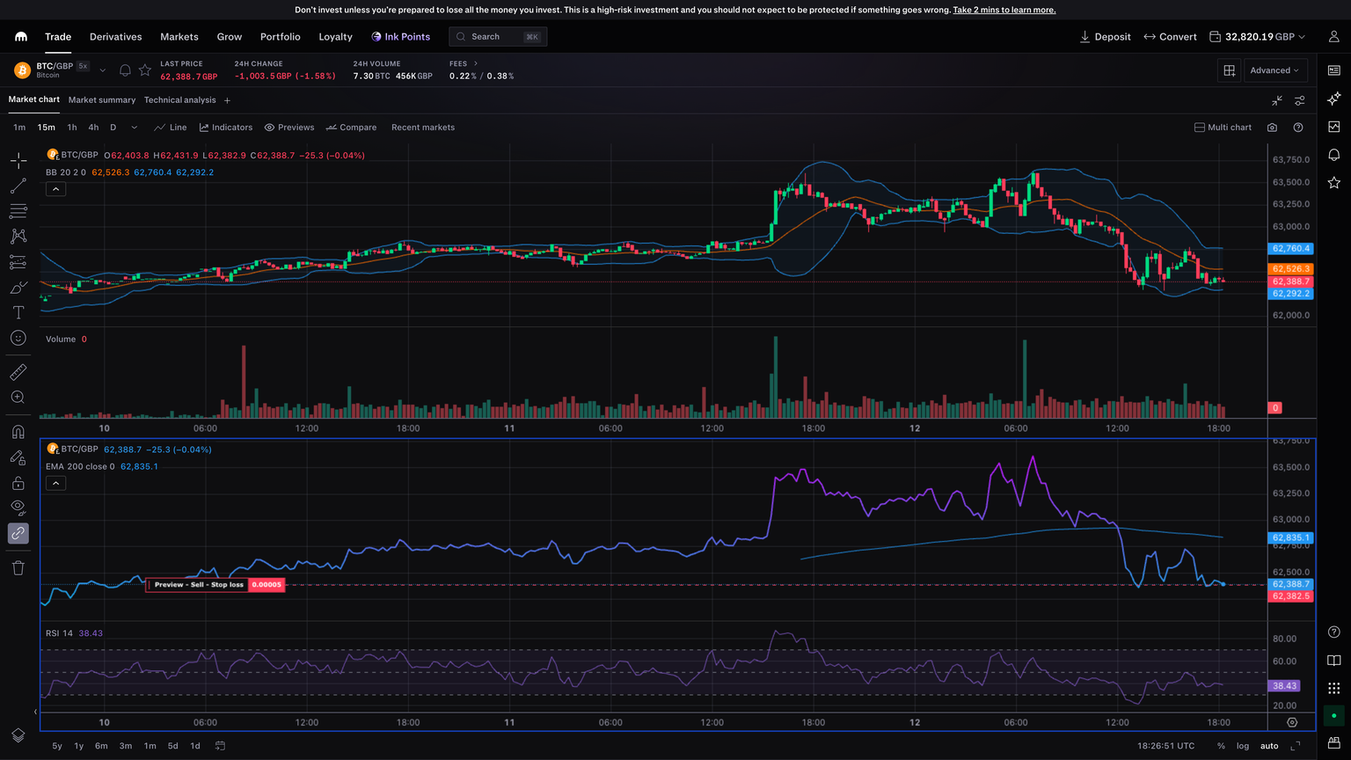Open the layout grid selector
Image resolution: width=1351 pixels, height=760 pixels.
pyautogui.click(x=1230, y=70)
